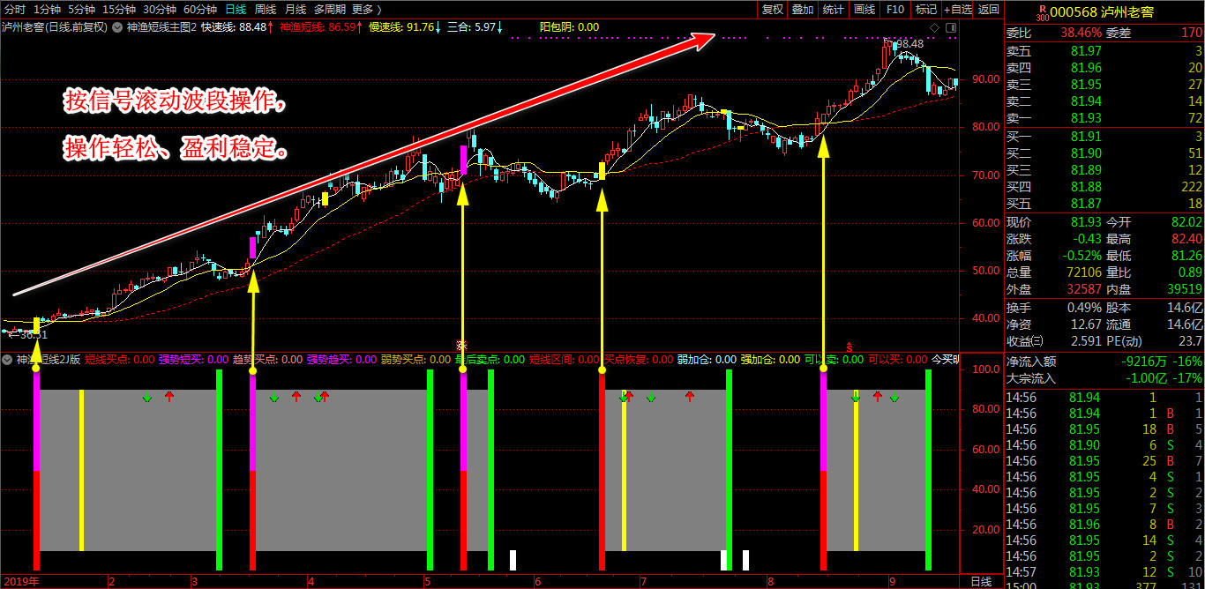Open the 画线 drawing tools

(864, 9)
